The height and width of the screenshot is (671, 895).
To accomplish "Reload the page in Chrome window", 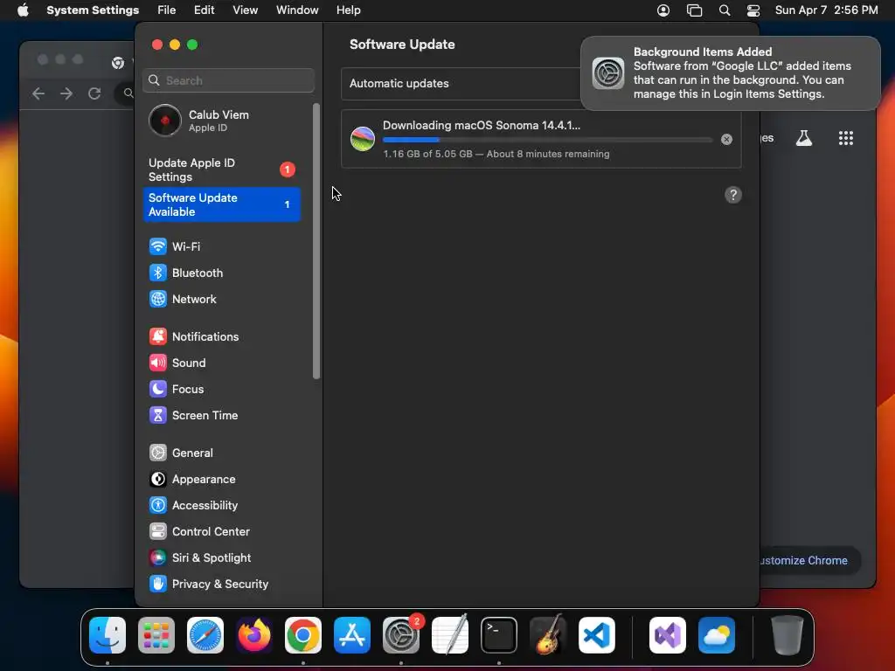I will click(x=94, y=93).
